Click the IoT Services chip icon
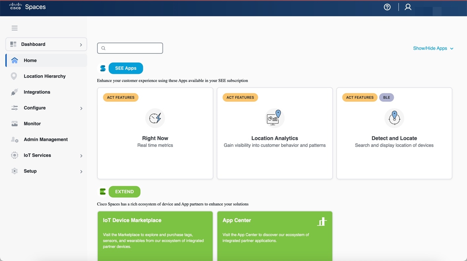 tap(15, 155)
